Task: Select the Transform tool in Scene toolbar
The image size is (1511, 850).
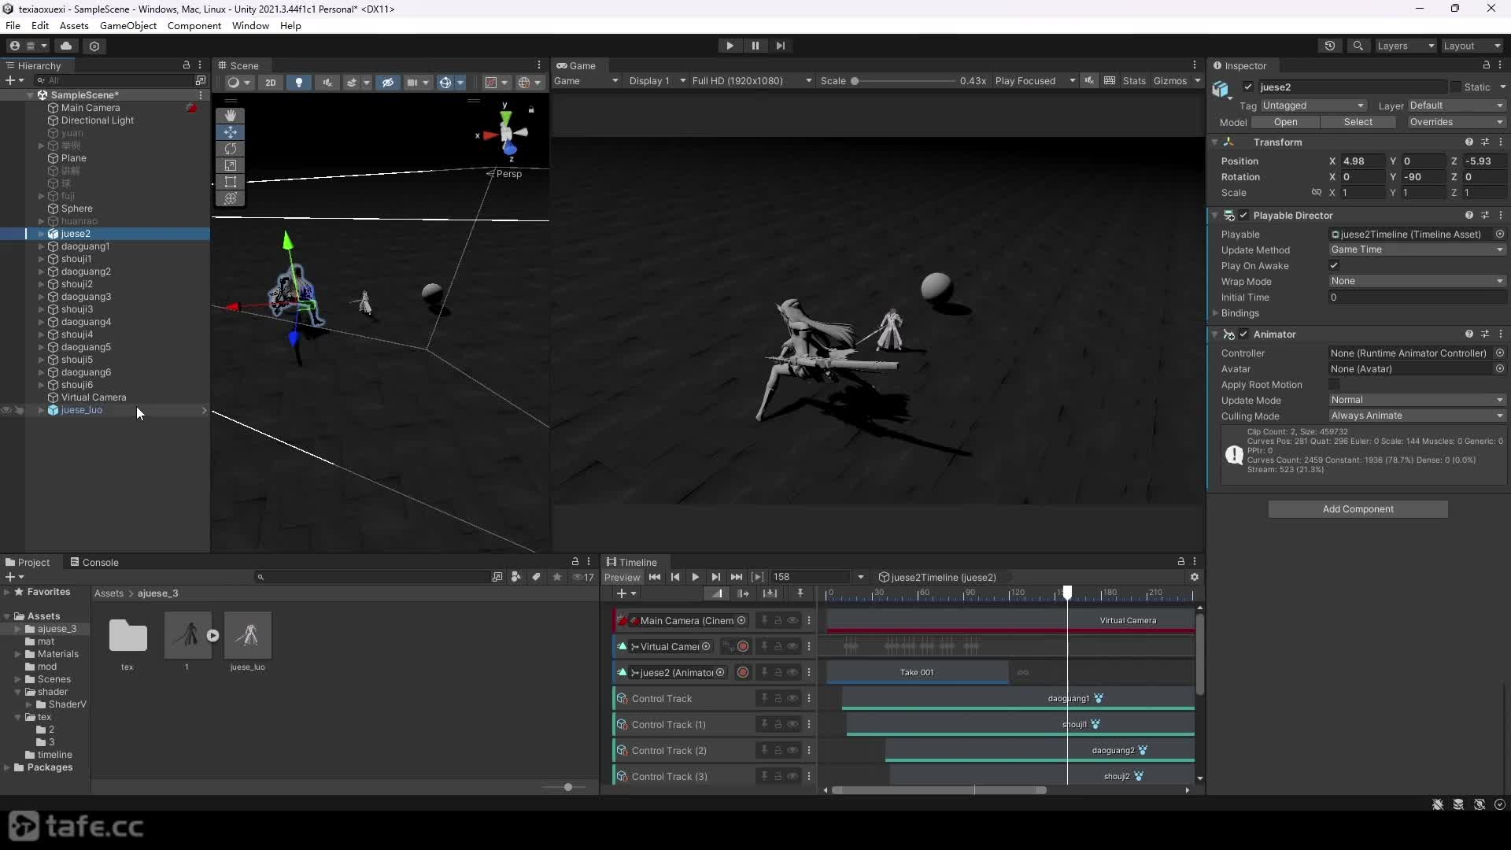Action: (230, 198)
